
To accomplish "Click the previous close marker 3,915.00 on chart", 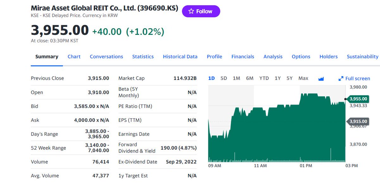I will (x=358, y=122).
